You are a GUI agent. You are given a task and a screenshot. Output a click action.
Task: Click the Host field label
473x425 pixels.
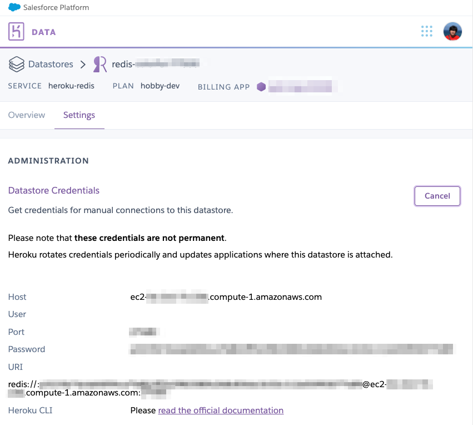click(x=17, y=297)
